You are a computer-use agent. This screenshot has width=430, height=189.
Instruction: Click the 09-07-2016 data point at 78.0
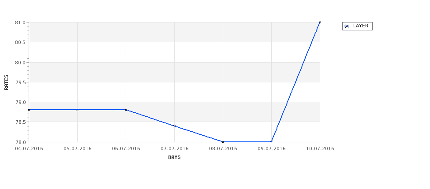coord(272,142)
